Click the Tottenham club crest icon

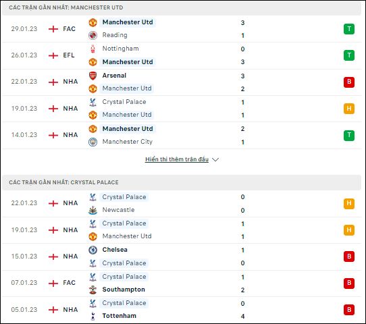(93, 316)
